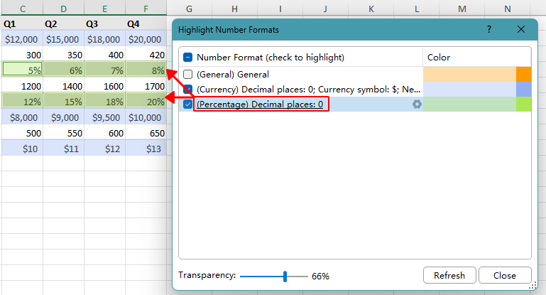Click the Transparency slider handle
This screenshot has height=295, width=546.
point(285,276)
